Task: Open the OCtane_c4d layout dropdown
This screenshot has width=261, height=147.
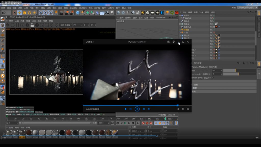Action: (x=247, y=8)
